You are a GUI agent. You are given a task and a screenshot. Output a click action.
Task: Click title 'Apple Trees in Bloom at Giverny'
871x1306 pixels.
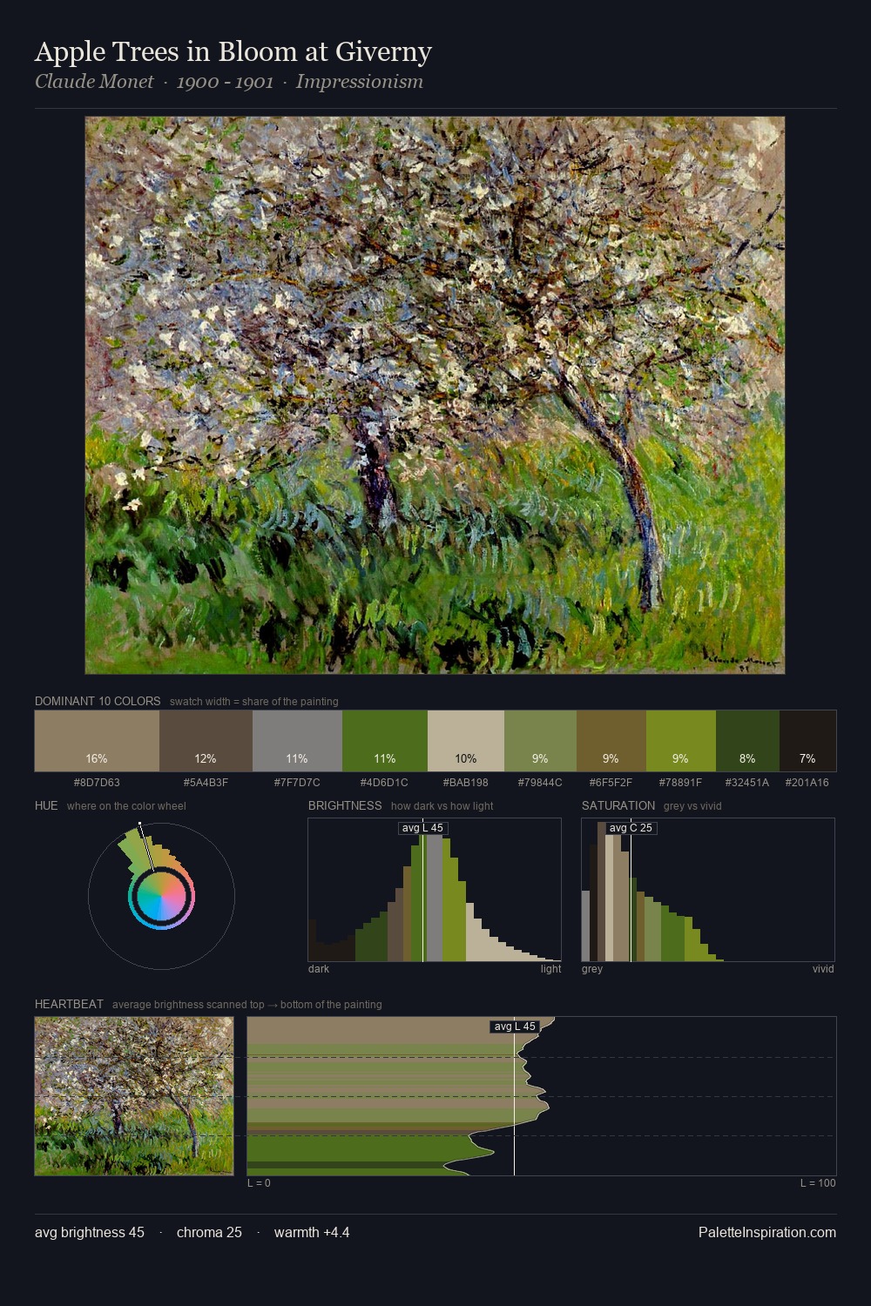click(233, 52)
